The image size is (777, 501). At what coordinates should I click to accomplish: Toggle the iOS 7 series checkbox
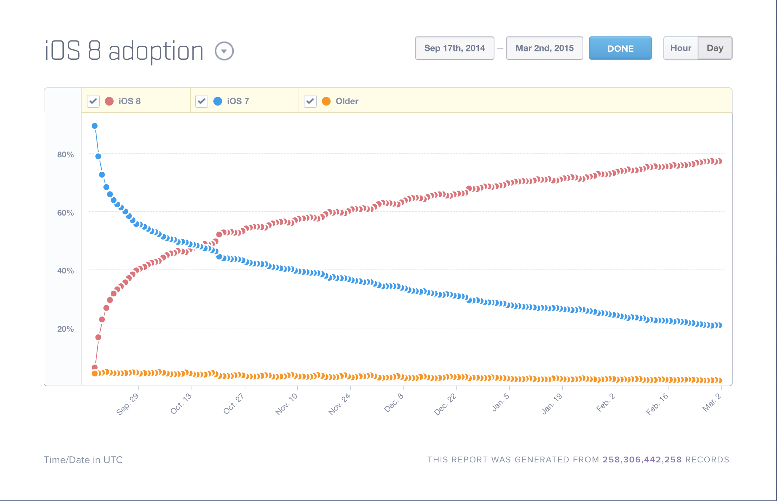[x=202, y=101]
